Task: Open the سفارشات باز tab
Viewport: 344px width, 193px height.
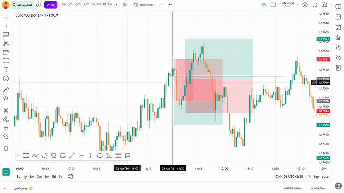Action: pos(317,188)
